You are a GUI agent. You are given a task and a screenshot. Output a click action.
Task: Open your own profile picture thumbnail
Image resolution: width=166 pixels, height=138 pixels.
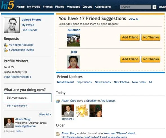coord(12,25)
